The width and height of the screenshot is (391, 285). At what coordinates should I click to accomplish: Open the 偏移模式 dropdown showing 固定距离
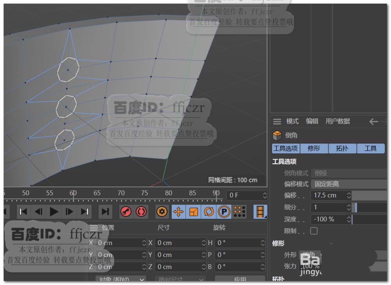(x=349, y=184)
